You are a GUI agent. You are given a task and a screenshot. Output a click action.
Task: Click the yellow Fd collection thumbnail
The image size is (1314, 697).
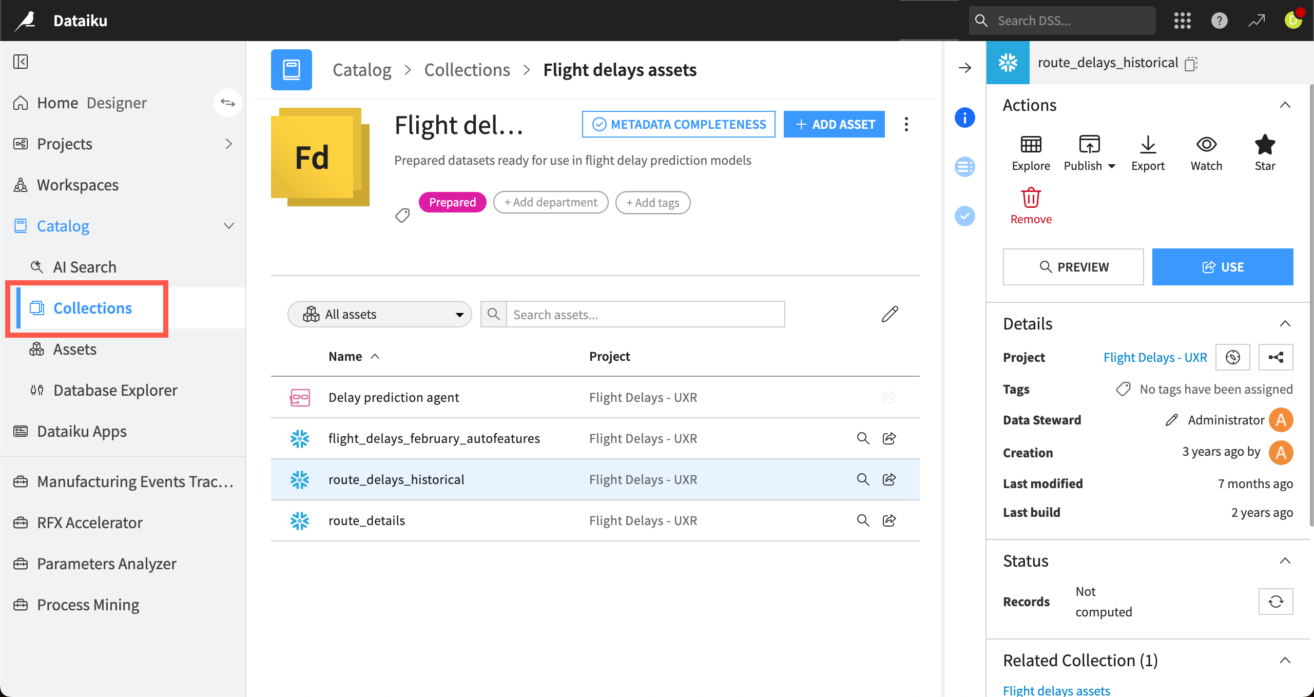[x=320, y=157]
